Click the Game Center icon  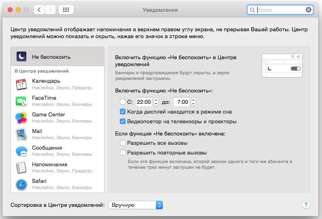pyautogui.click(x=21, y=118)
